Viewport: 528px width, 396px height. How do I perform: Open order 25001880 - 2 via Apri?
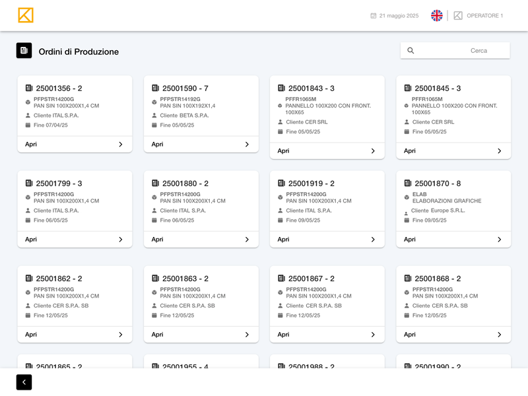[158, 240]
